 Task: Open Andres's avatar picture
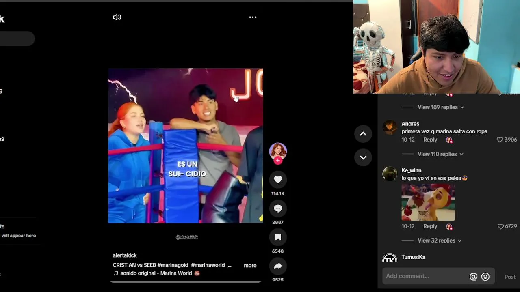coord(390,128)
